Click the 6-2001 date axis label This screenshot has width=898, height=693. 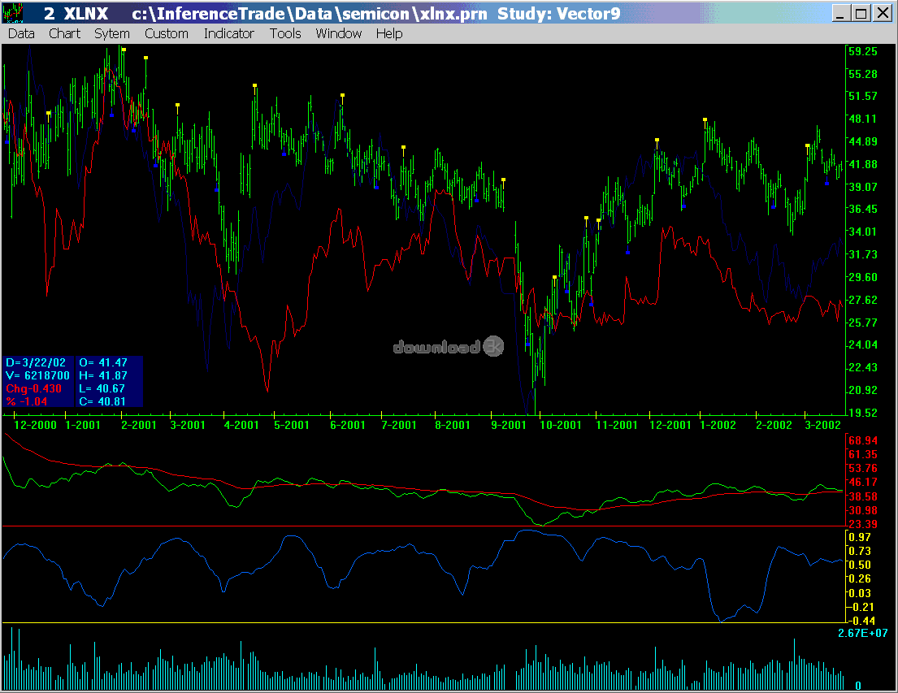(x=348, y=425)
